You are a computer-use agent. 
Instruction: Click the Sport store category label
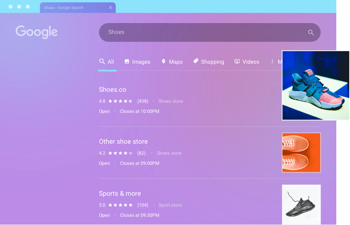point(170,205)
